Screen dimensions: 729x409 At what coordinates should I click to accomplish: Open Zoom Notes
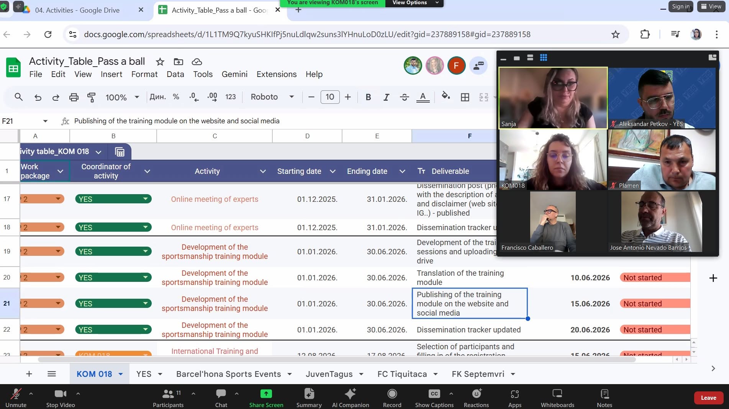[604, 398]
